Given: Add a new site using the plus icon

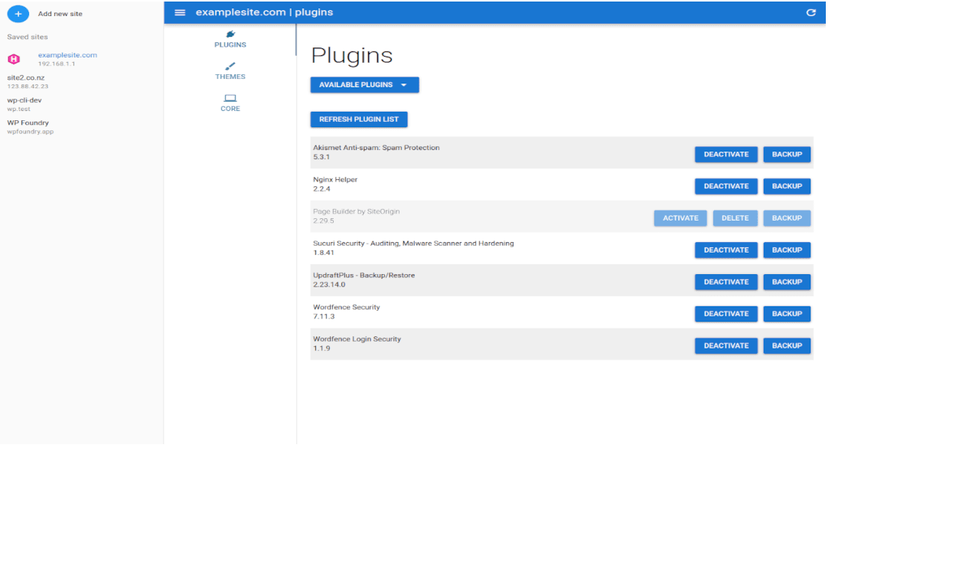Looking at the screenshot, I should click(x=18, y=13).
